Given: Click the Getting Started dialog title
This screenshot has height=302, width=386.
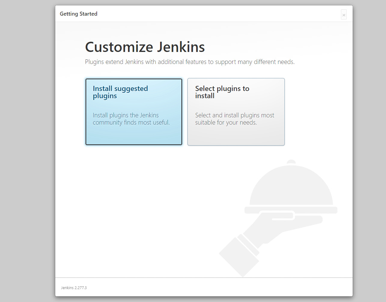Looking at the screenshot, I should click(x=78, y=14).
